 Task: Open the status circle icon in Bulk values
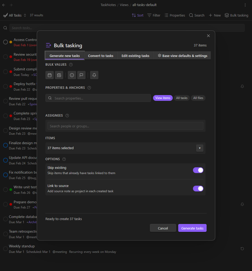[72, 75]
